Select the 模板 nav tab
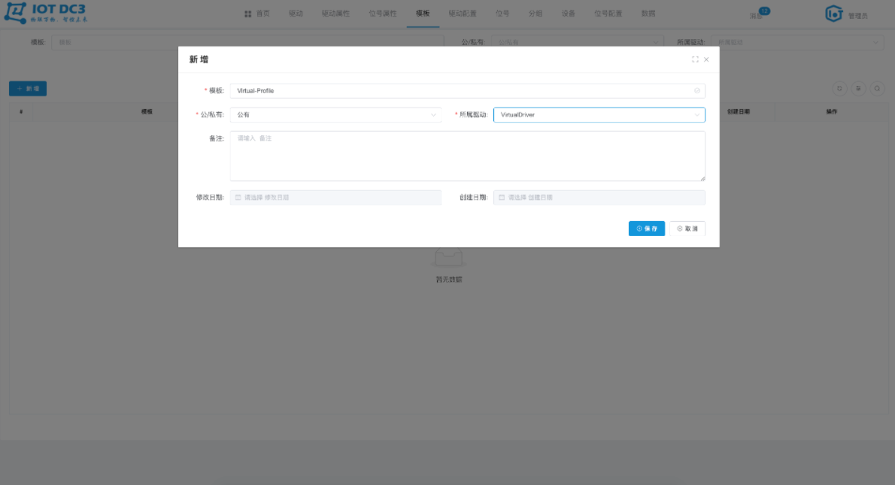The height and width of the screenshot is (485, 895). [x=423, y=14]
